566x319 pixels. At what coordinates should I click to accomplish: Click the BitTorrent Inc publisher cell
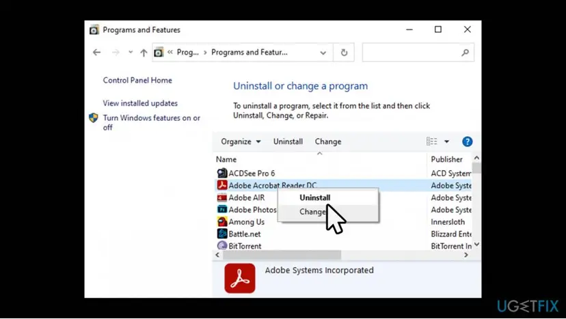coord(451,246)
